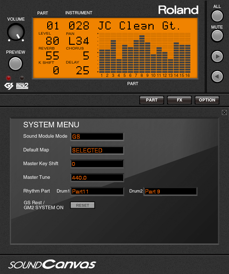Click the SOUND Canvas logo
This screenshot has height=274, width=229.
tap(52, 264)
